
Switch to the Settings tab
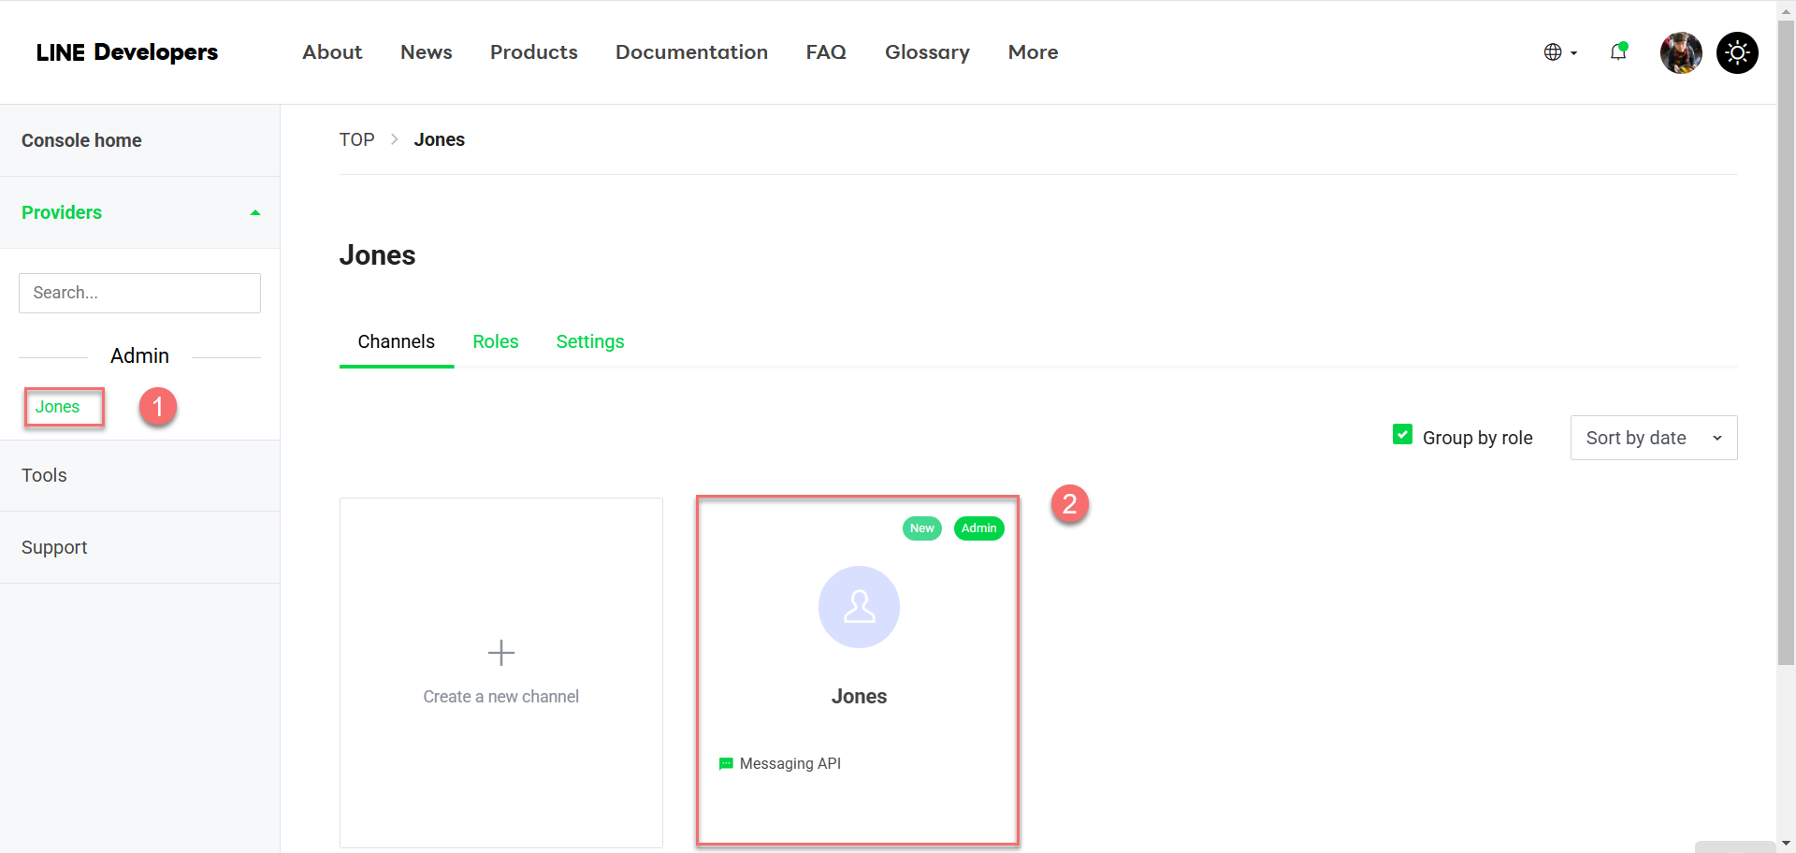click(589, 341)
